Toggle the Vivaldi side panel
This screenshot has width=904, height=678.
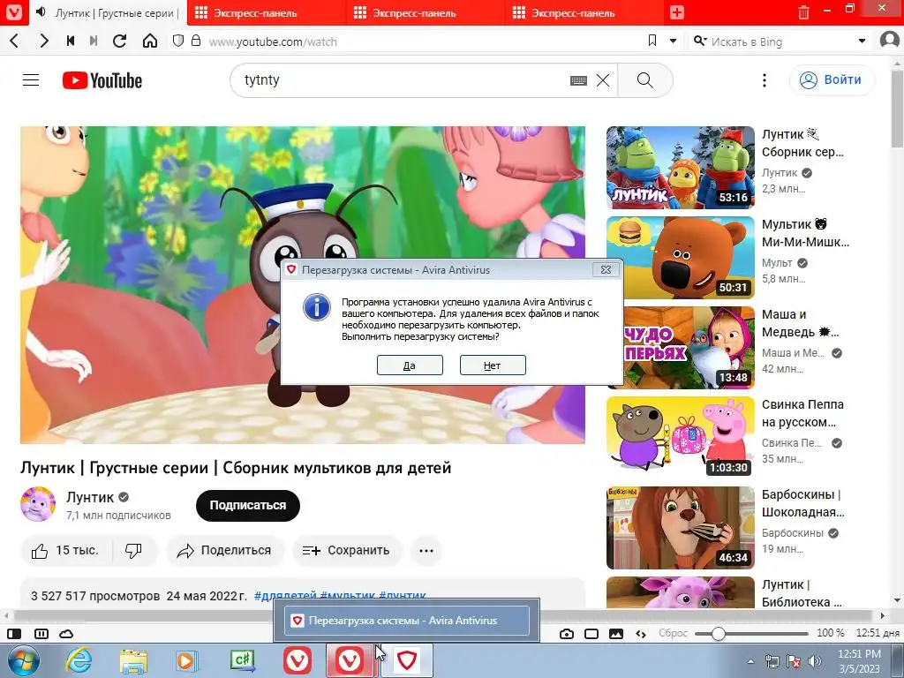(x=14, y=634)
